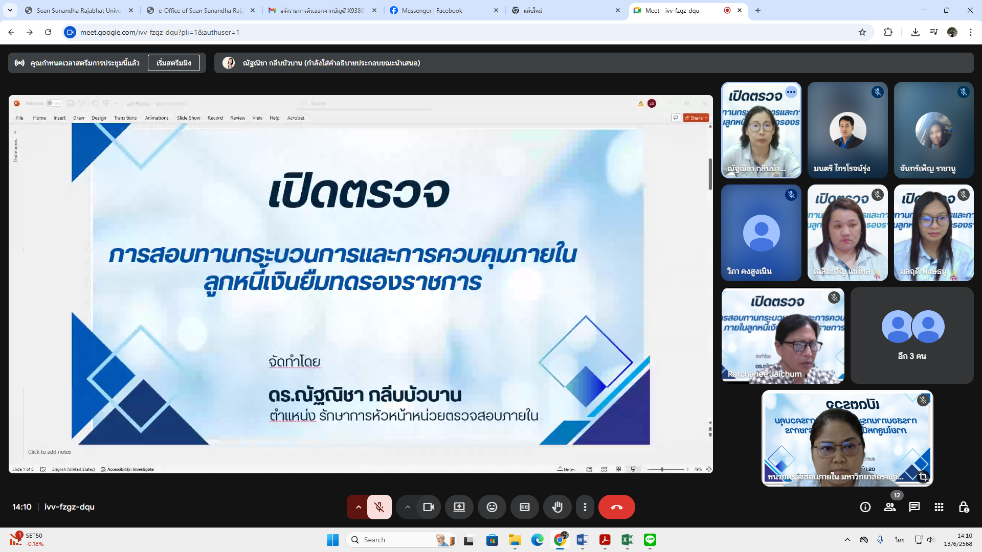This screenshot has height=552, width=982.
Task: Switch to the Messenger | Facebook tab
Action: click(432, 10)
